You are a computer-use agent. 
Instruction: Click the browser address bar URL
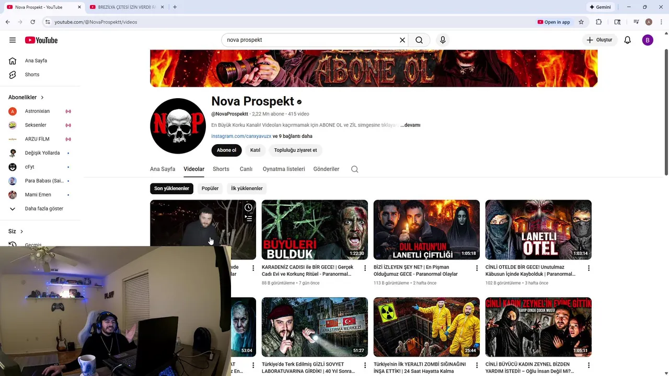click(96, 22)
